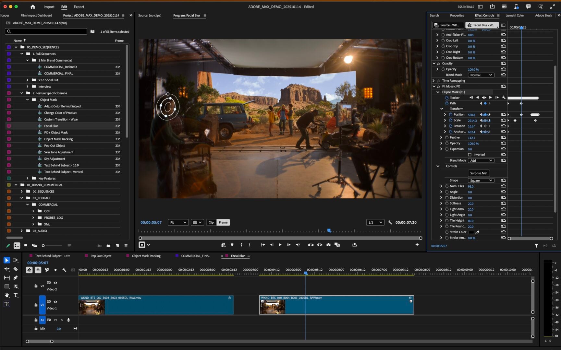Select the Razor tool
Image resolution: width=561 pixels, height=350 pixels.
[16, 269]
